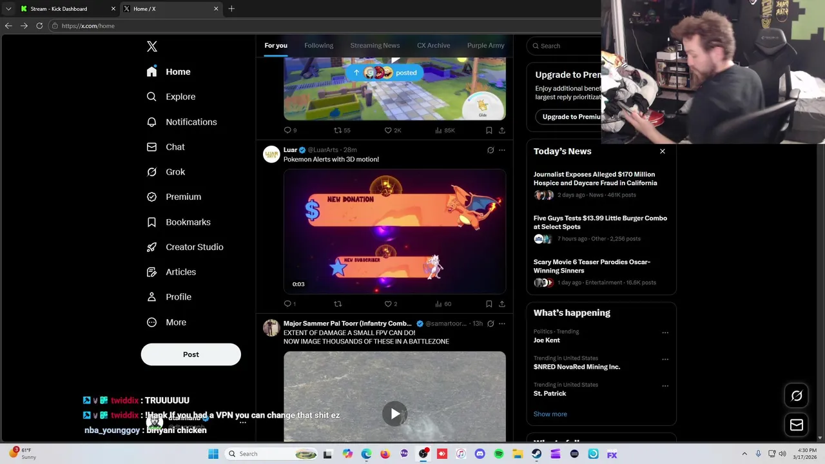Open Major Sammer profile avatar

271,328
